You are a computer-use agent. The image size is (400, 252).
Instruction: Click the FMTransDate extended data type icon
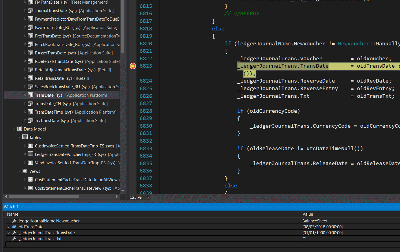pos(30,2)
